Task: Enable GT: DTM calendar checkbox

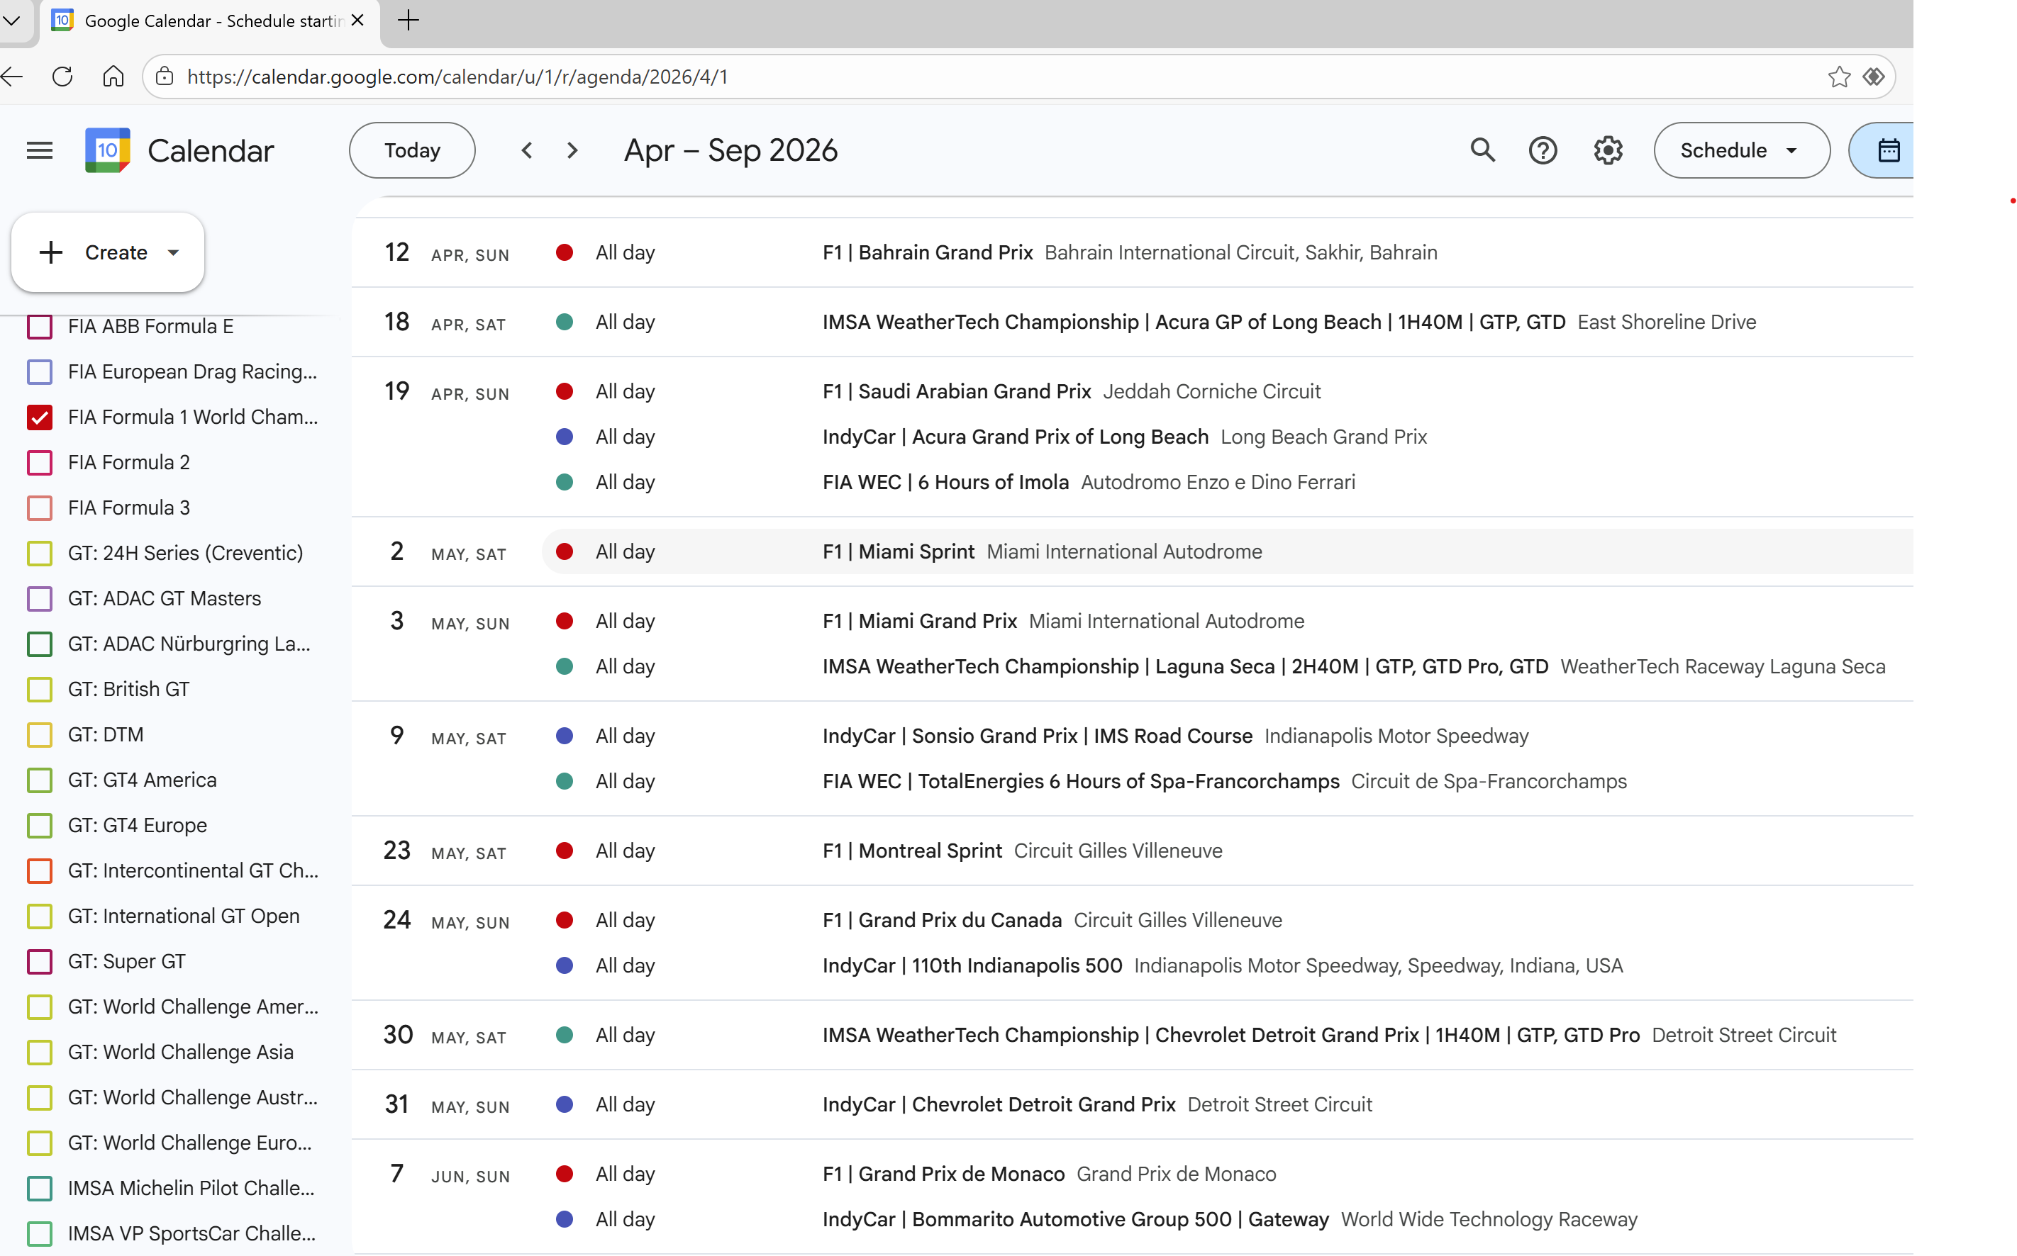Action: (x=40, y=735)
